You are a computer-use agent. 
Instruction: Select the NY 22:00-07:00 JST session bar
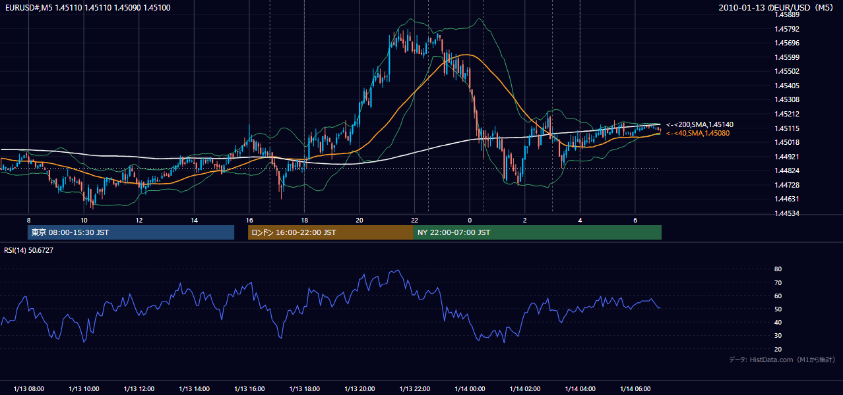[538, 232]
